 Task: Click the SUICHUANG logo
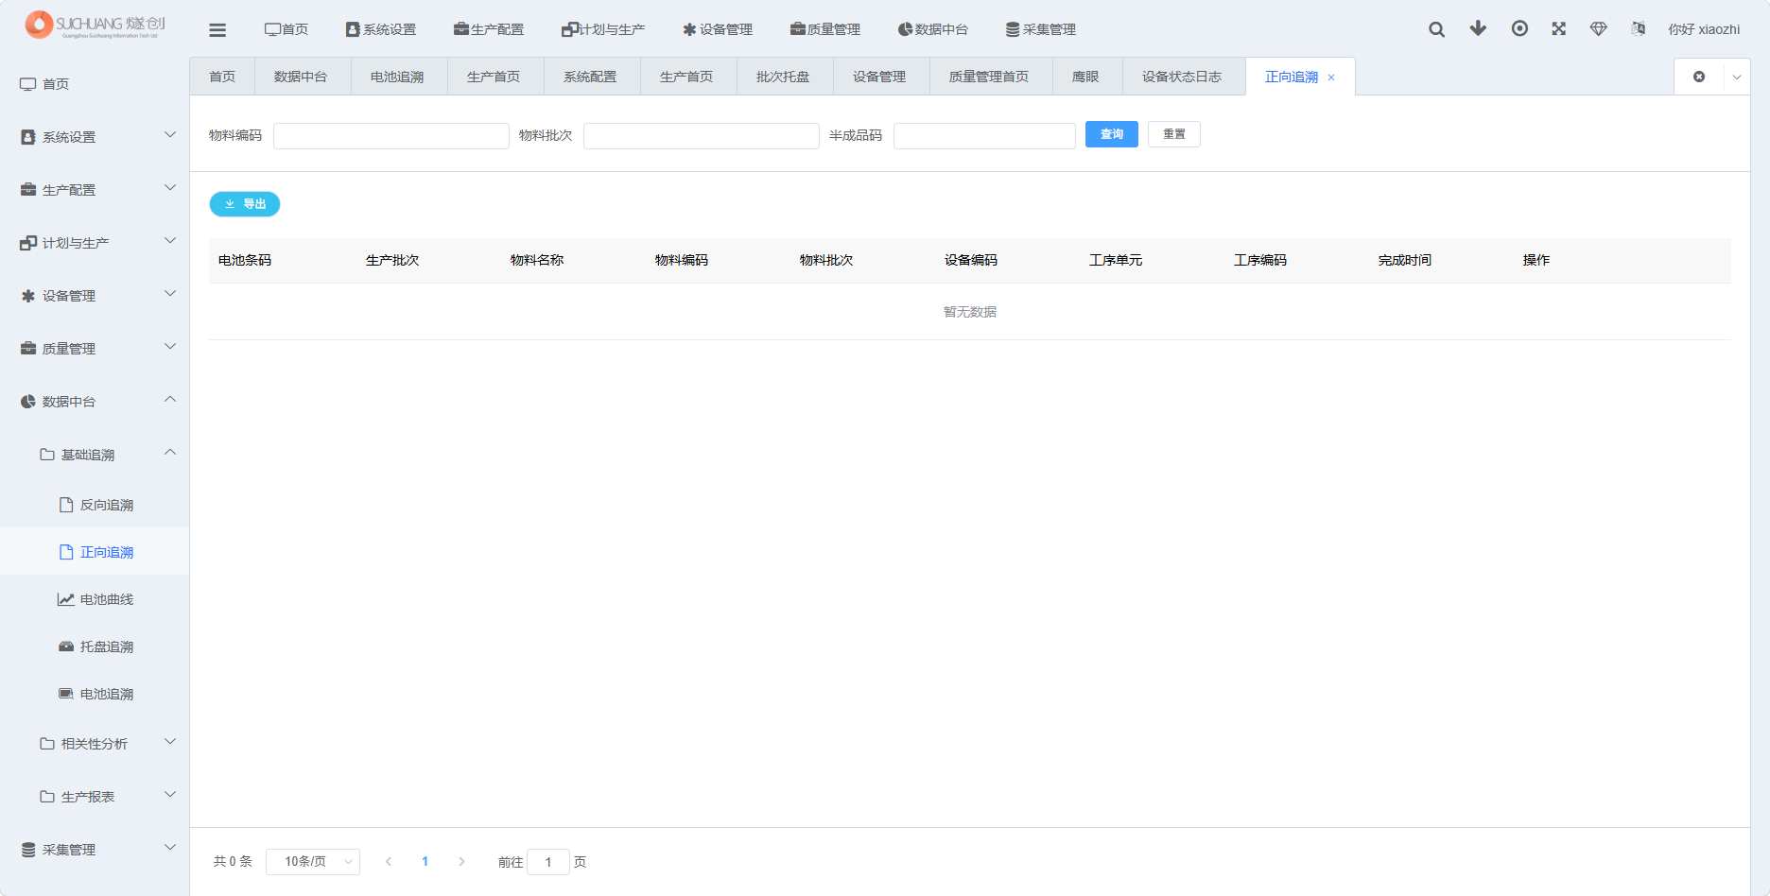pos(95,25)
